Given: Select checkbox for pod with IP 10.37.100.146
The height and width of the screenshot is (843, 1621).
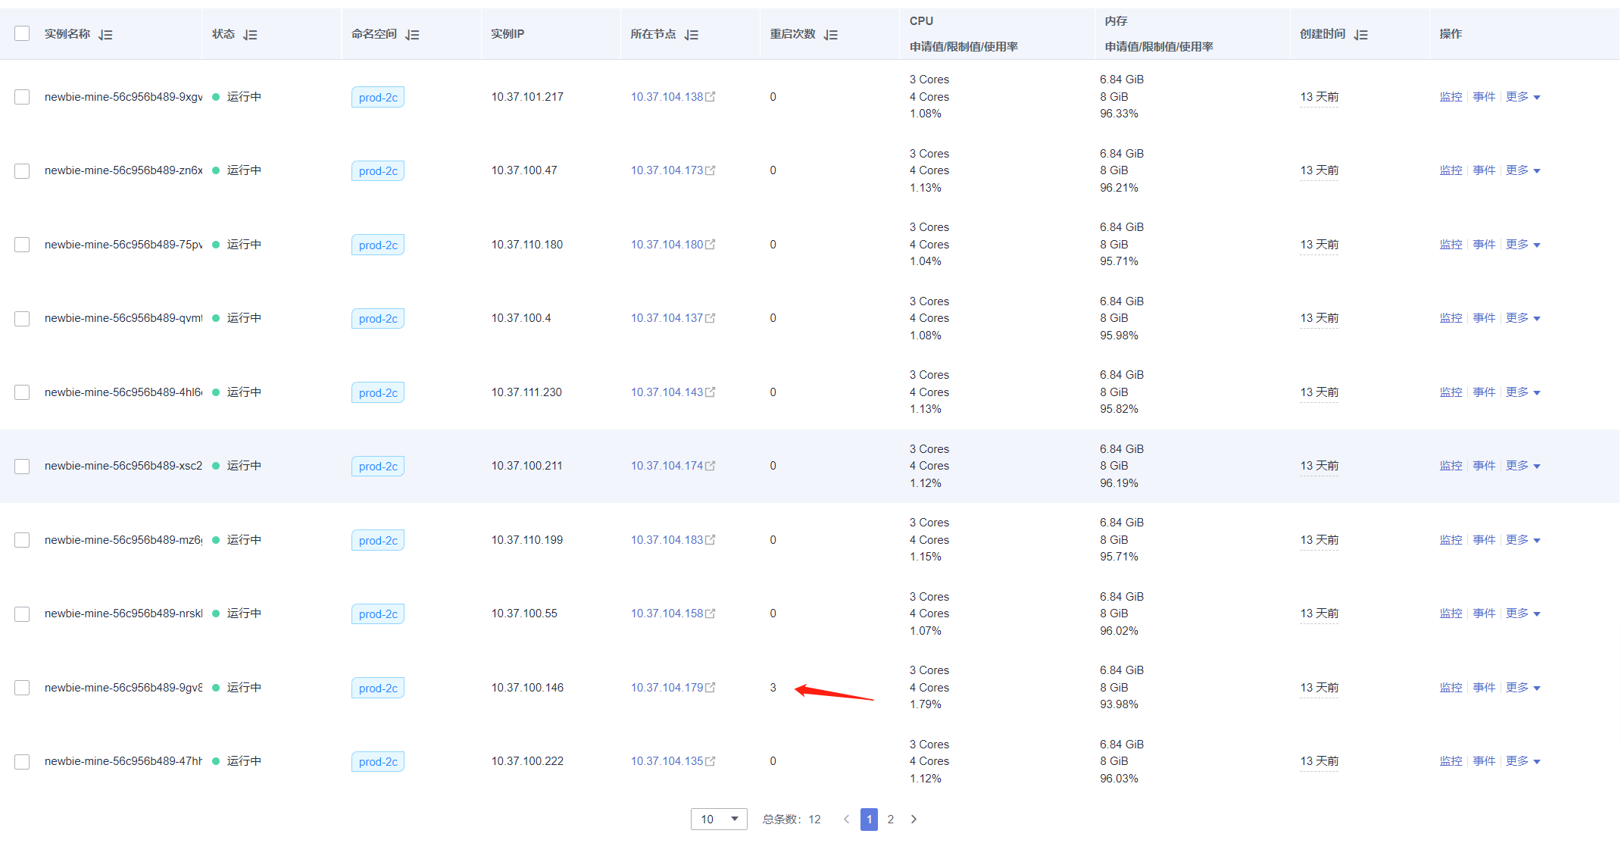Looking at the screenshot, I should (x=22, y=688).
